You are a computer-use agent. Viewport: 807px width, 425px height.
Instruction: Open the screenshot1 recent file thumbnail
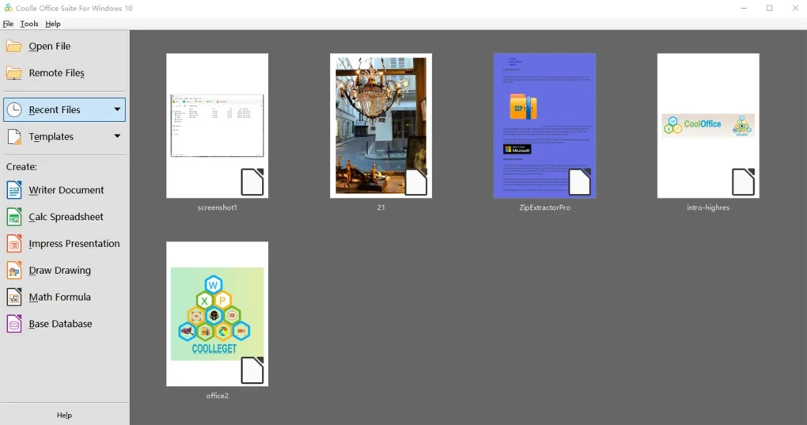(218, 126)
